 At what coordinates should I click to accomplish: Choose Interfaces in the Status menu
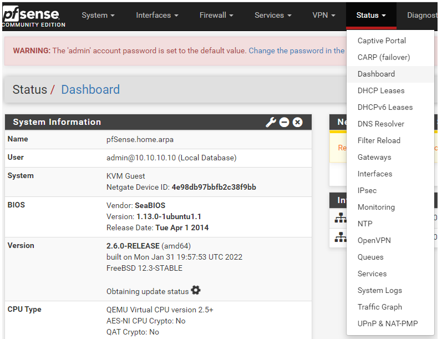[x=390, y=174]
